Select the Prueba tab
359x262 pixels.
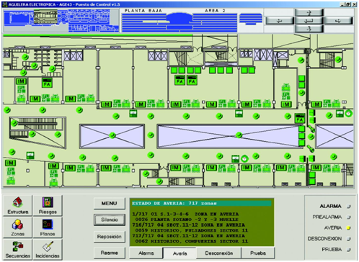[x=258, y=253]
